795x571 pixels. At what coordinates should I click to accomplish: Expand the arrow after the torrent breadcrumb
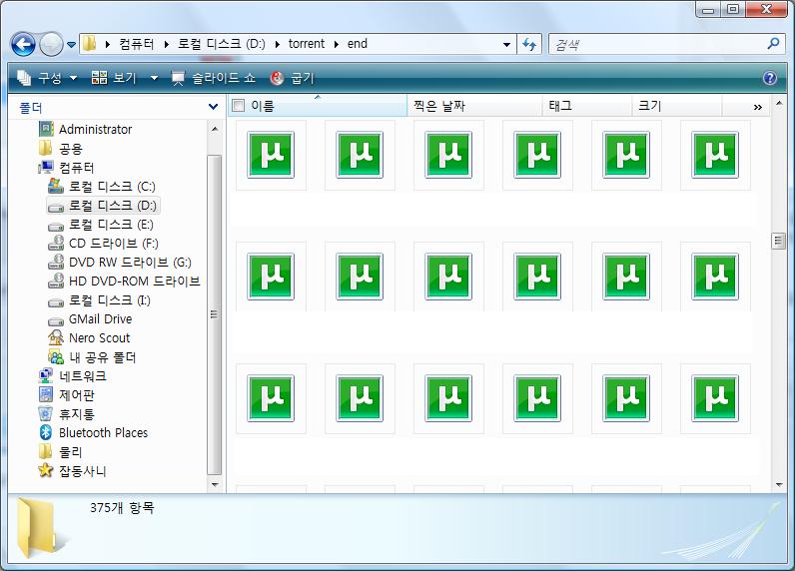[x=336, y=44]
